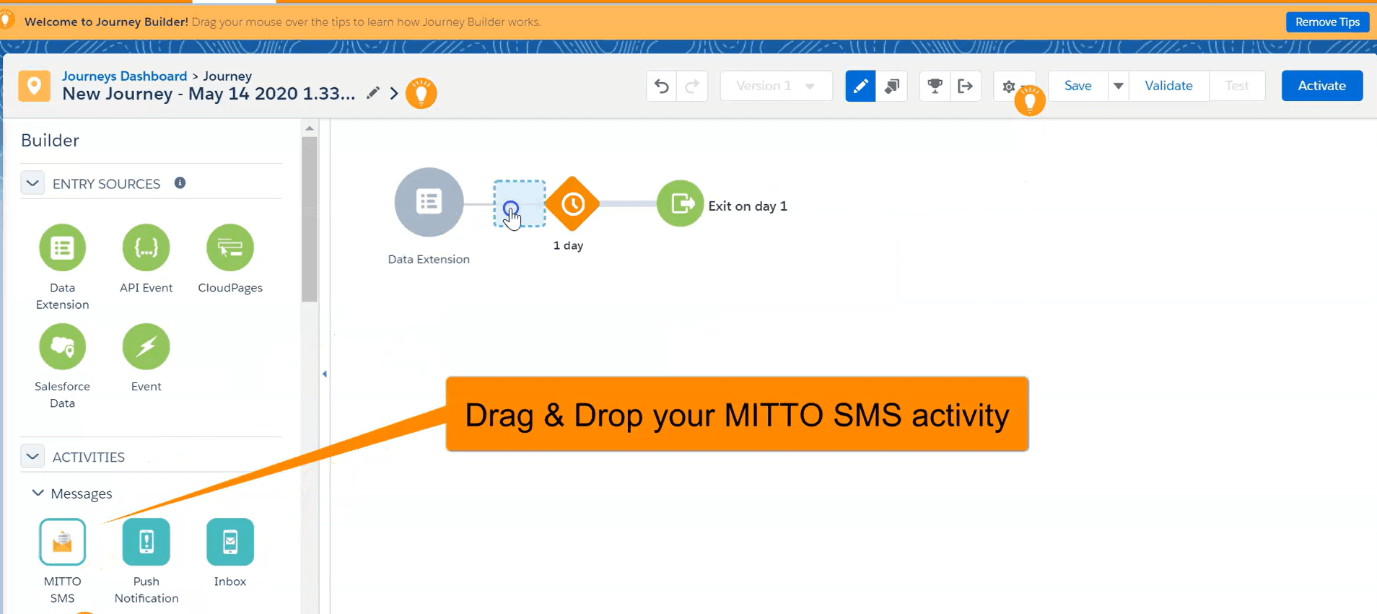This screenshot has height=614, width=1377.
Task: Select the Inbox activity icon
Action: click(230, 542)
